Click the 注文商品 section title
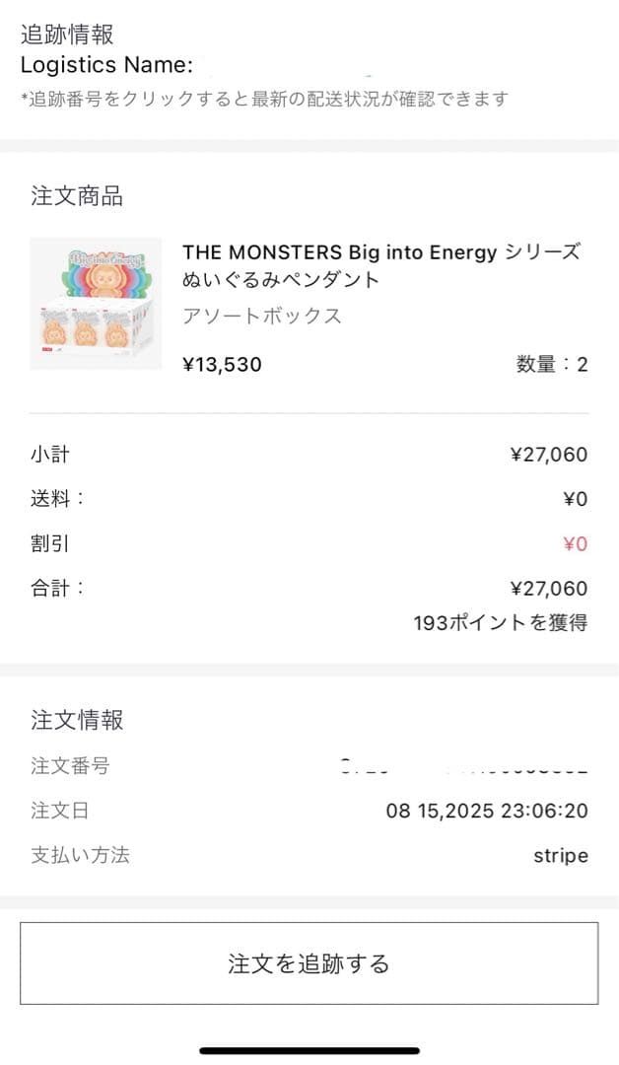 65,195
